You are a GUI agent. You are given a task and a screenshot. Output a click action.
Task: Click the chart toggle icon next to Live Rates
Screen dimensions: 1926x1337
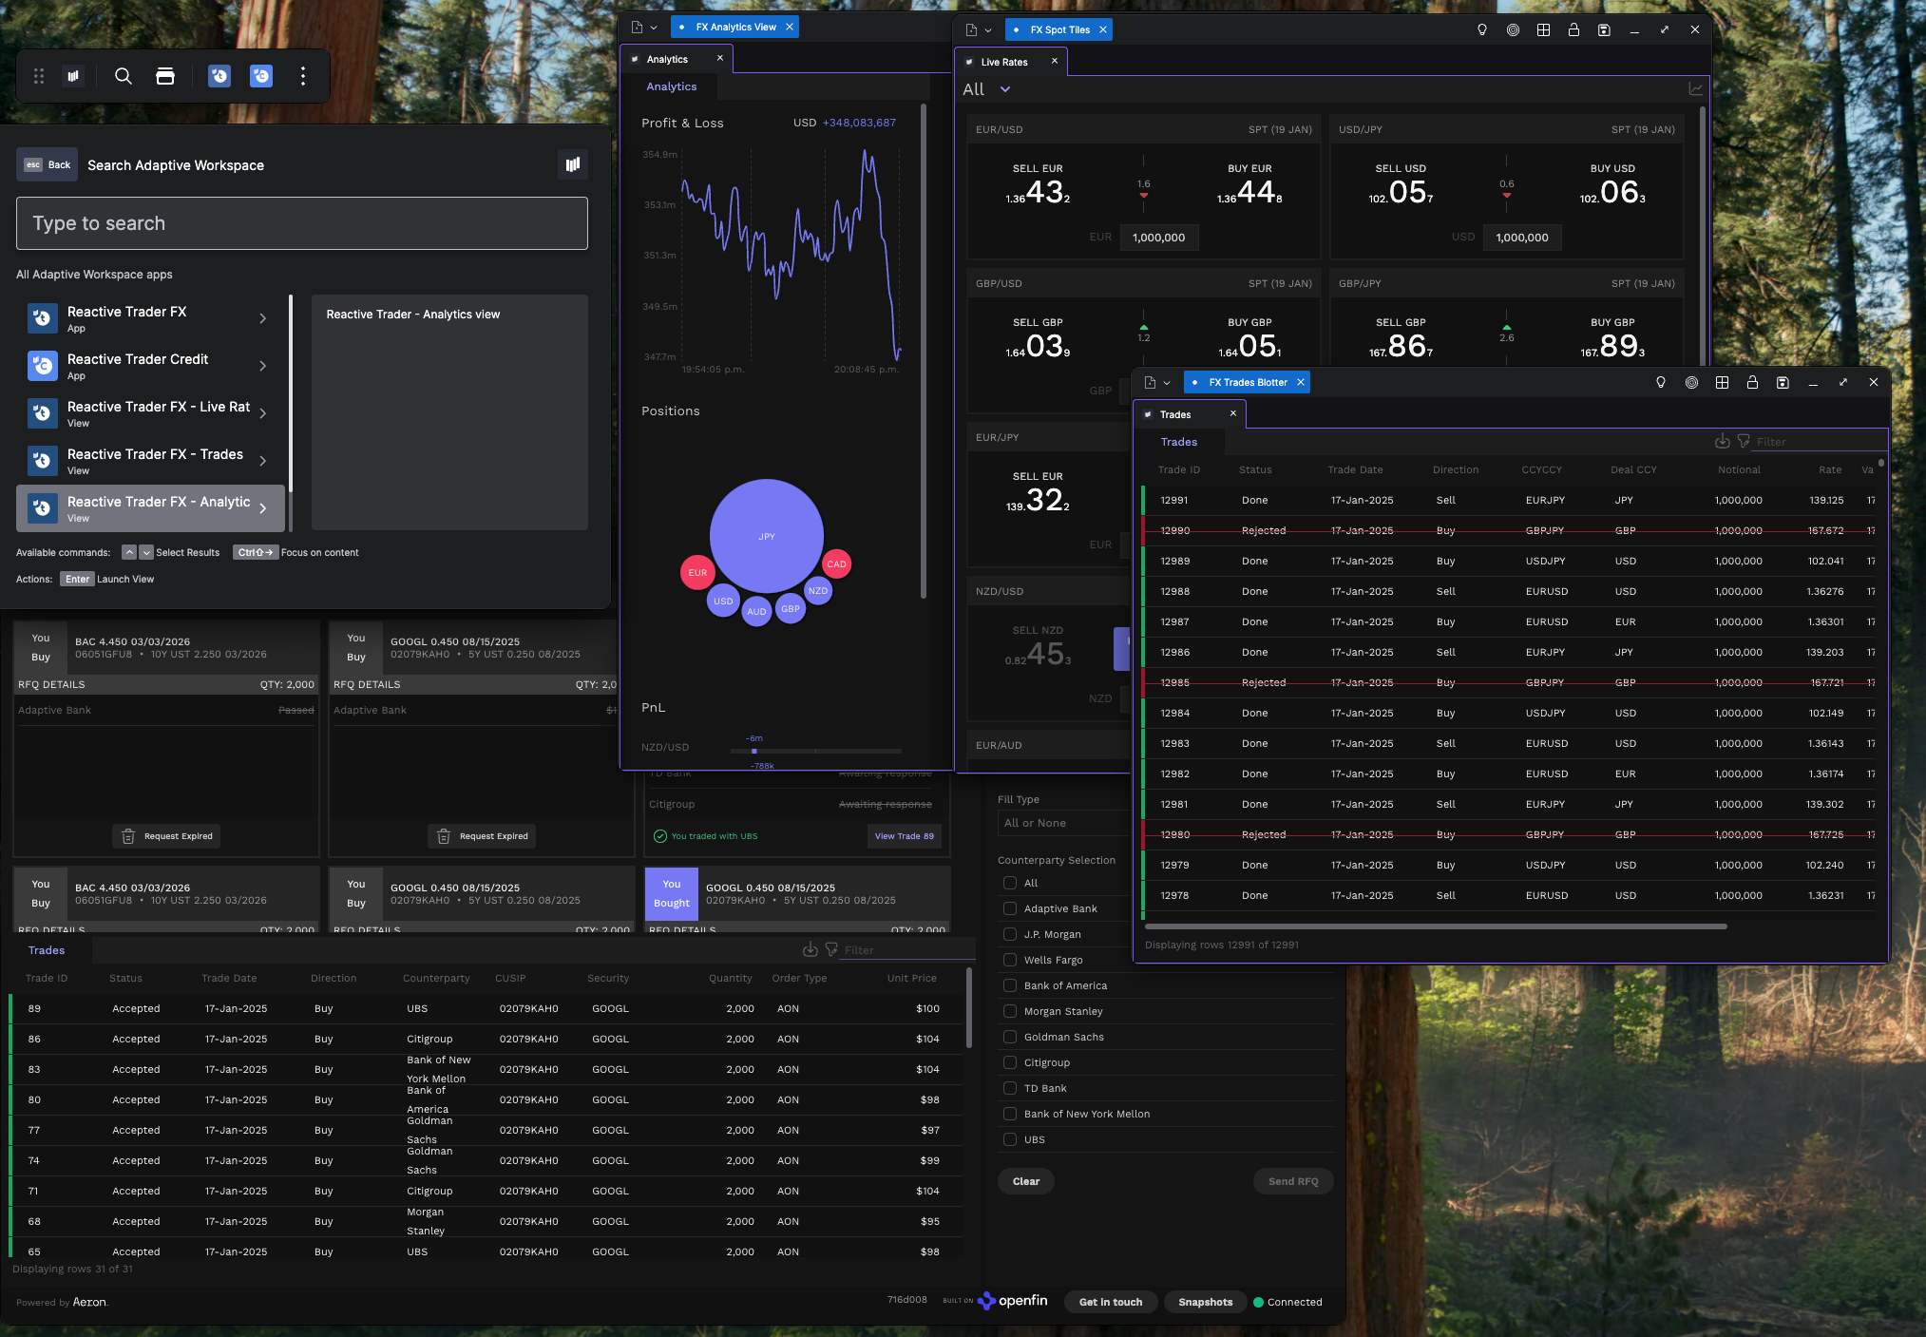(1697, 87)
